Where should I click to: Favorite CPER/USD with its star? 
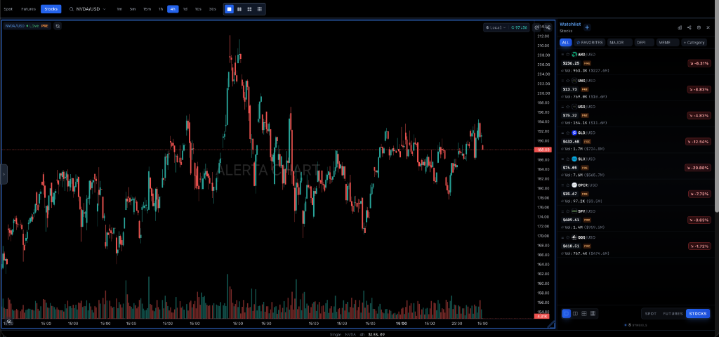pyautogui.click(x=567, y=185)
